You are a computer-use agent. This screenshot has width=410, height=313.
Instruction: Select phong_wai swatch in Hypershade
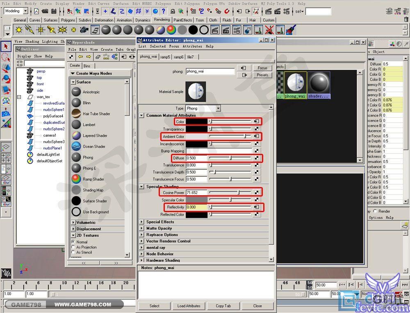pyautogui.click(x=296, y=85)
